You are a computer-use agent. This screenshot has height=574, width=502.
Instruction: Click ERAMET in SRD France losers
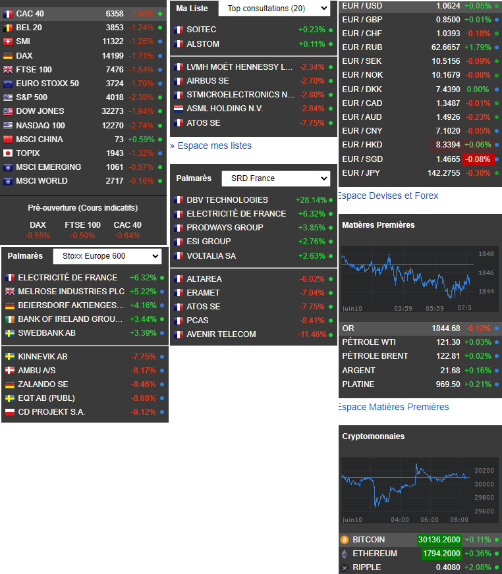coord(203,293)
